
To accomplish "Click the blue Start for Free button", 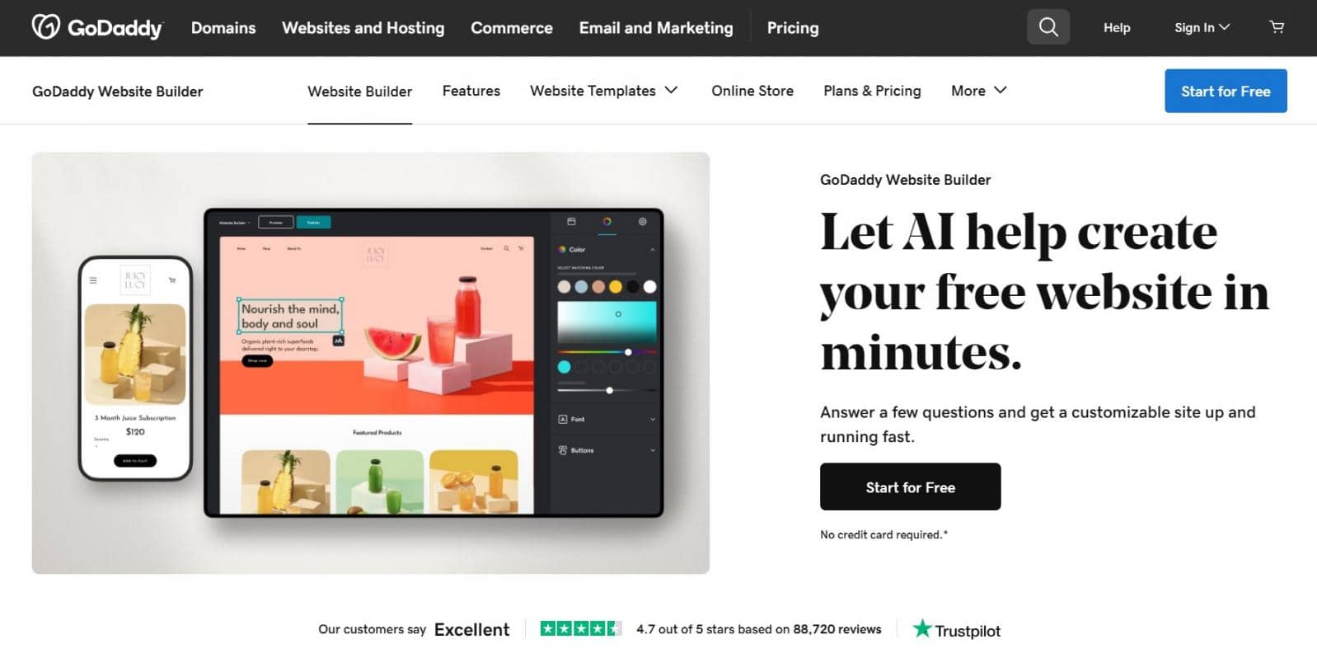I will click(x=1226, y=91).
